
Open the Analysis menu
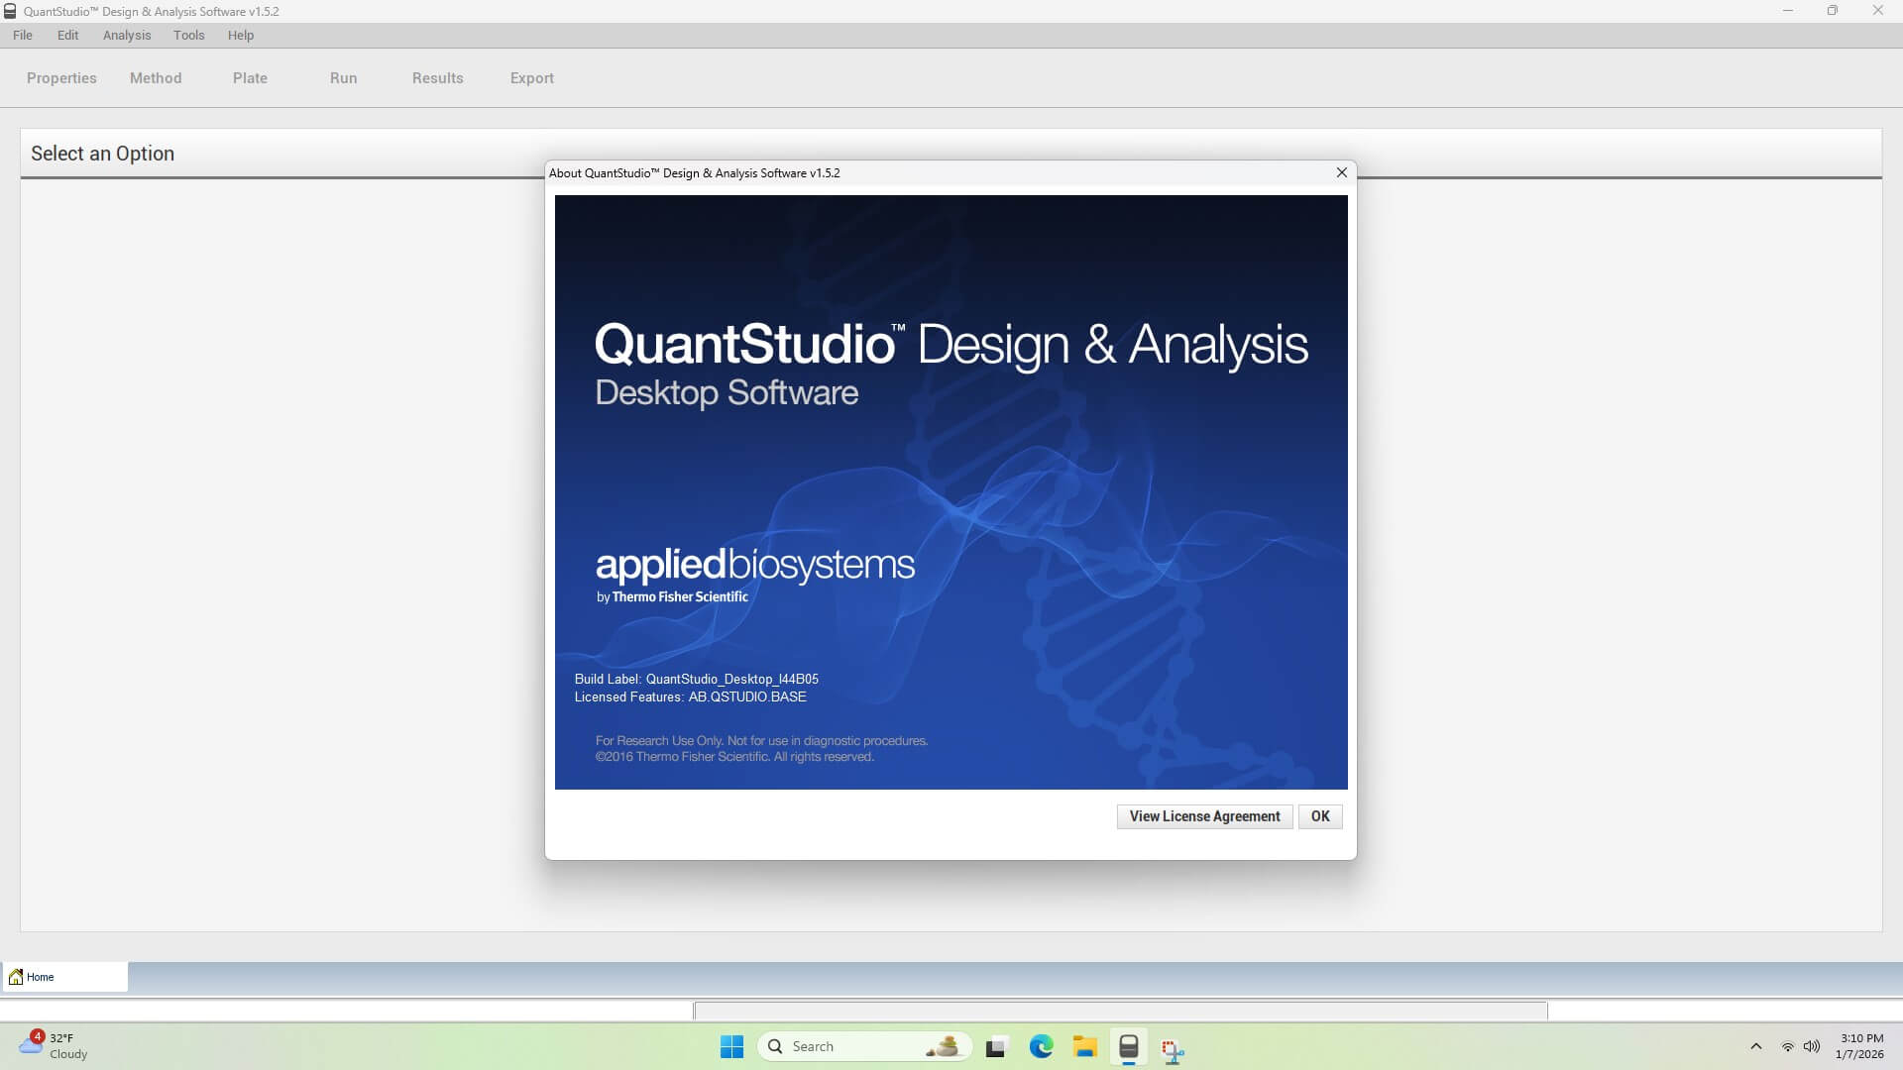[x=127, y=35]
